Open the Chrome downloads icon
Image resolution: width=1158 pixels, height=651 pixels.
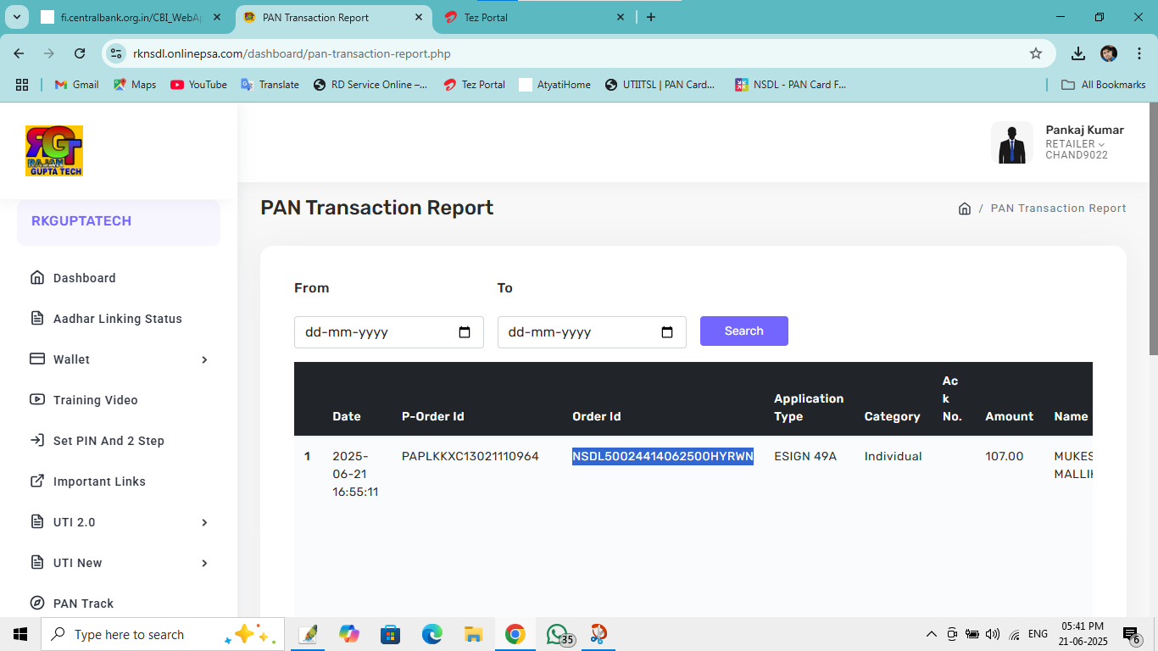pyautogui.click(x=1077, y=53)
